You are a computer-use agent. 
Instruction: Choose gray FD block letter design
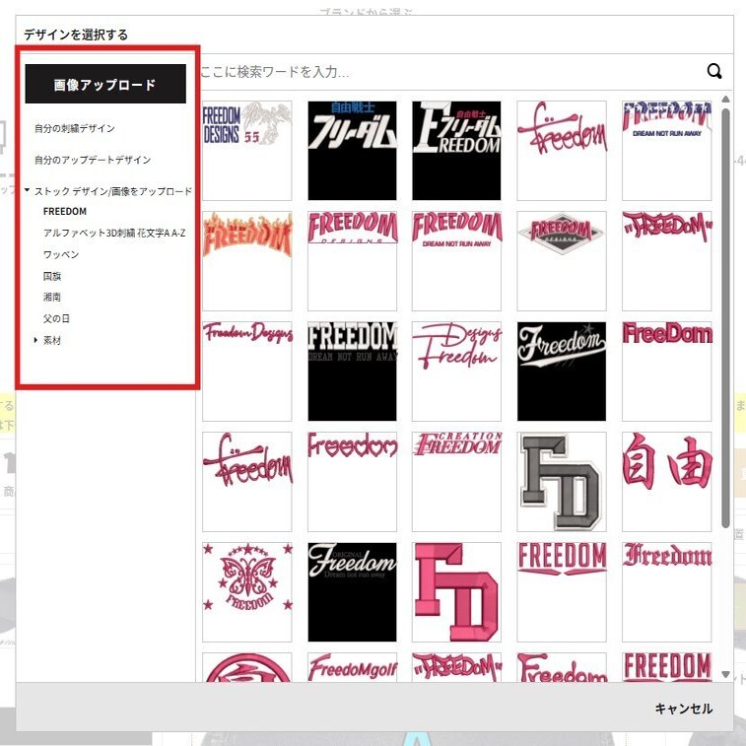pos(562,482)
